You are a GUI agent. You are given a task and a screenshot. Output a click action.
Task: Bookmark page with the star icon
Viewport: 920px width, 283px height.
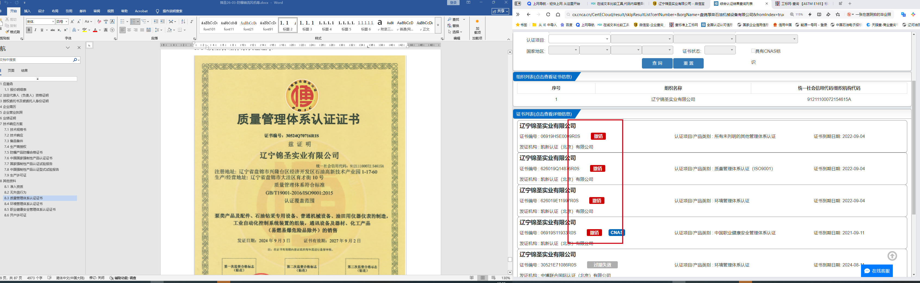point(838,15)
